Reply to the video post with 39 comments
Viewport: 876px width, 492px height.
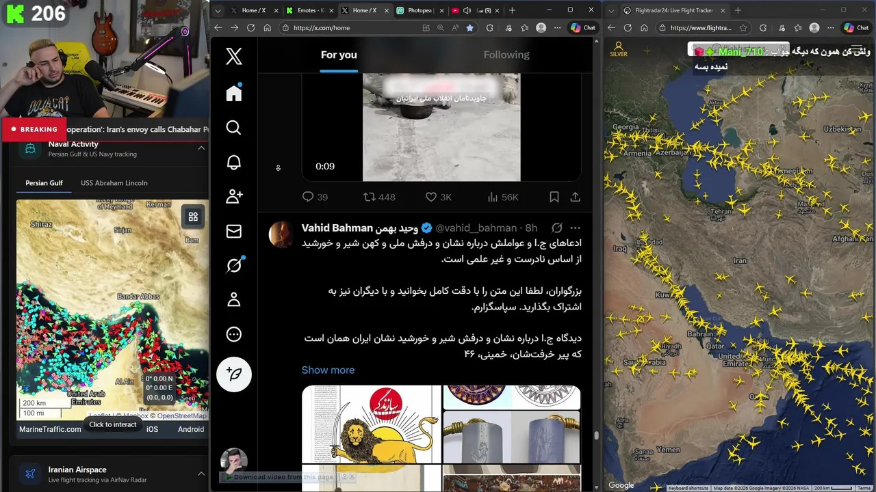pos(315,197)
